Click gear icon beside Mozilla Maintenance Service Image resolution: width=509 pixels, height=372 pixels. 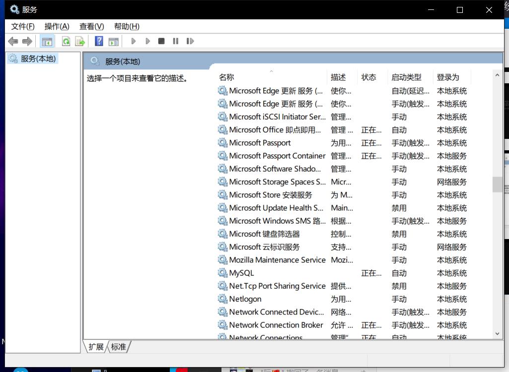click(x=222, y=259)
